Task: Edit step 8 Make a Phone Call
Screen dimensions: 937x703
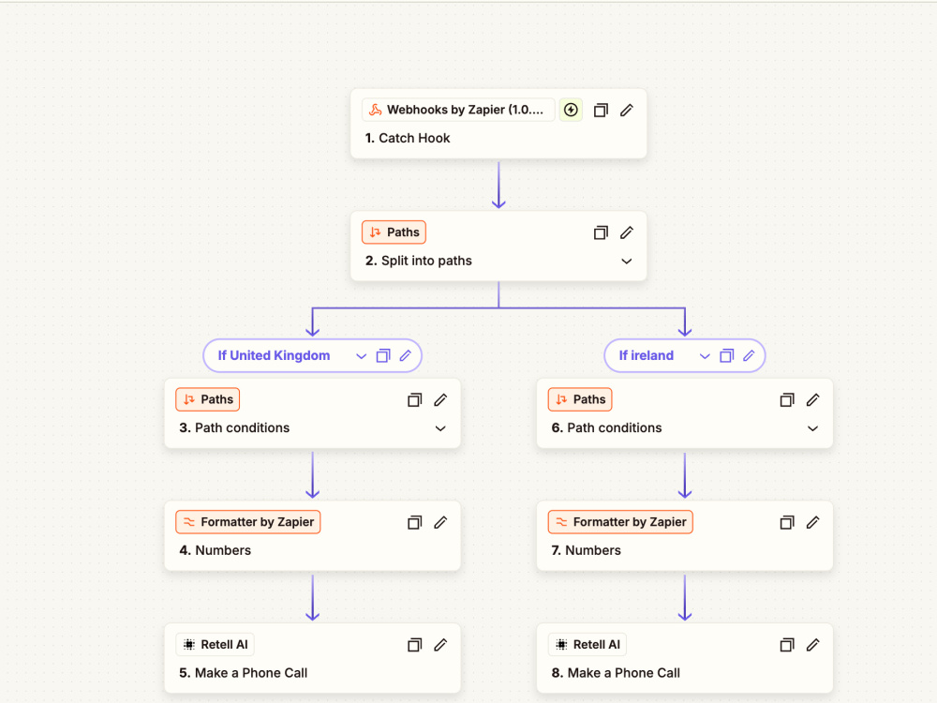Action: (812, 645)
